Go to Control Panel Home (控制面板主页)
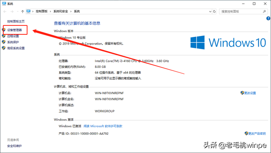The width and height of the screenshot is (271, 153). tap(16, 22)
